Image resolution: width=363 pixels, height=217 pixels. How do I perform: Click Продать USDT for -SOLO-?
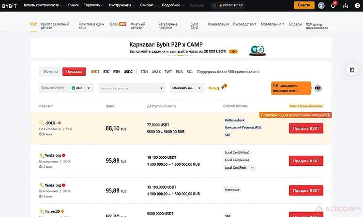coord(306,128)
